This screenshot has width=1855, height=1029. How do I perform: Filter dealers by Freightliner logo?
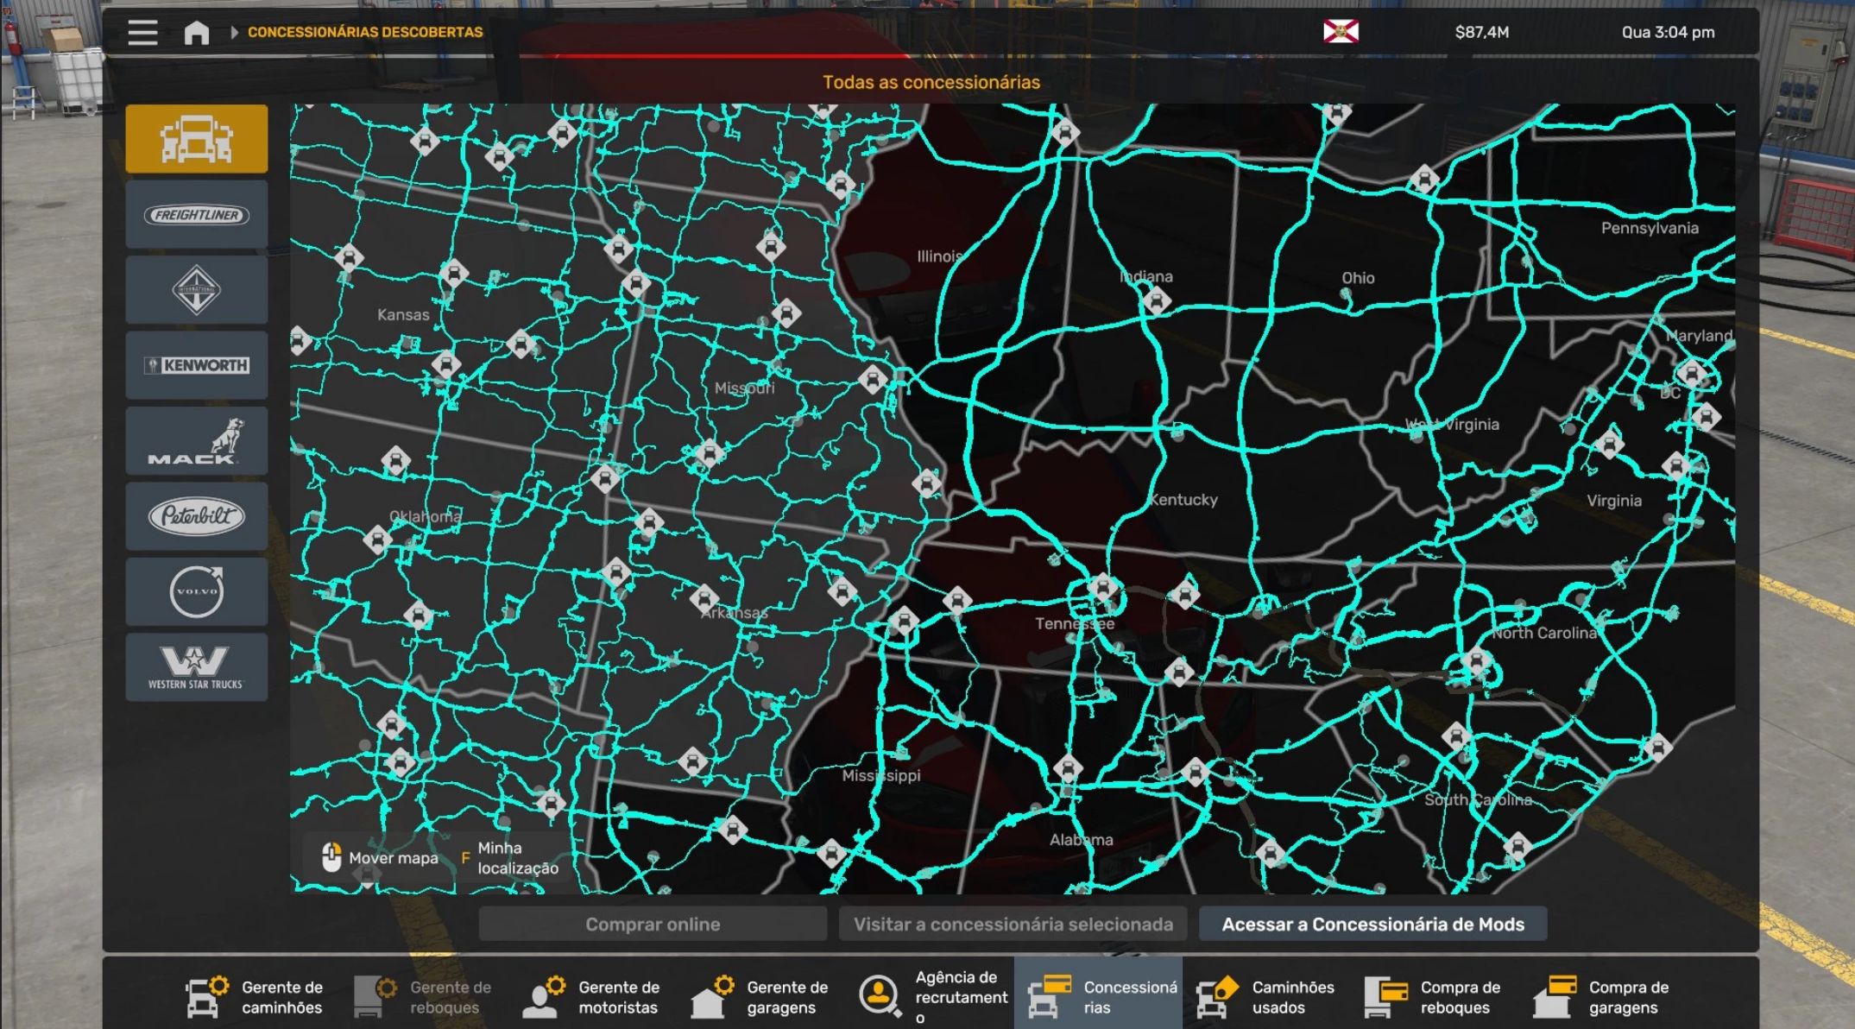[197, 215]
